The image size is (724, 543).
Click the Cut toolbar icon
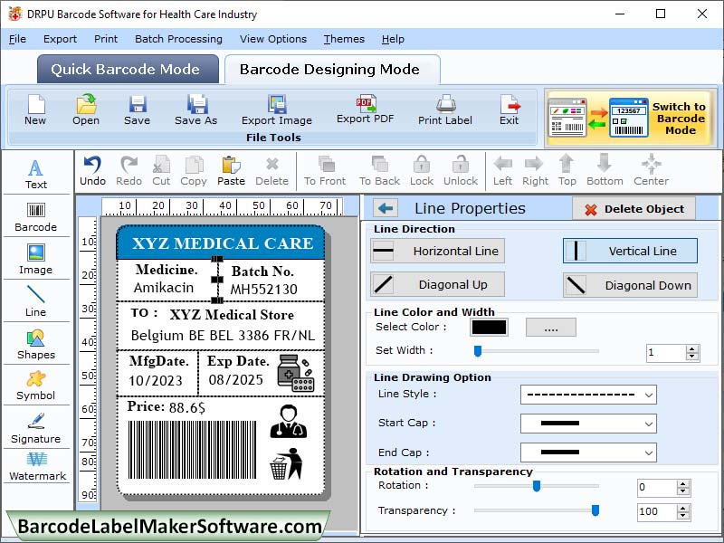point(161,171)
